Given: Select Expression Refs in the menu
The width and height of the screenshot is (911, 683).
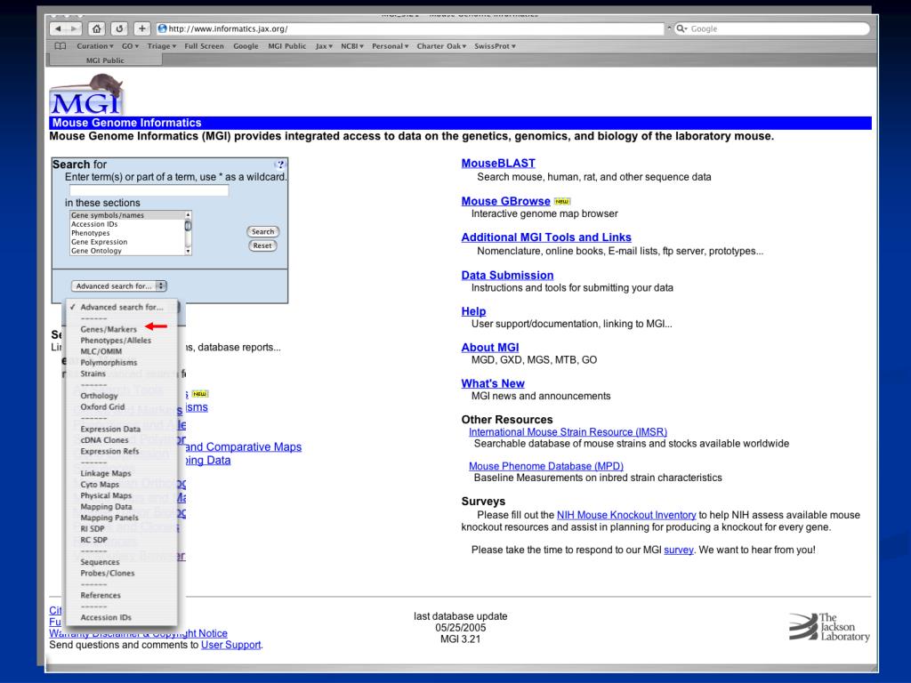Looking at the screenshot, I should pyautogui.click(x=109, y=451).
